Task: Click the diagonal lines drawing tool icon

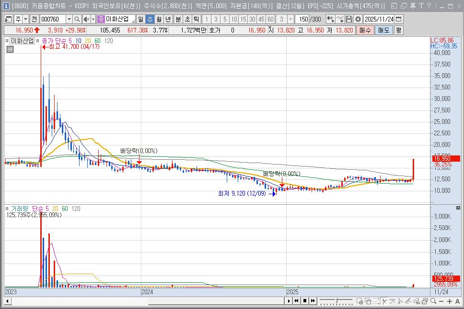Action: 409,301
